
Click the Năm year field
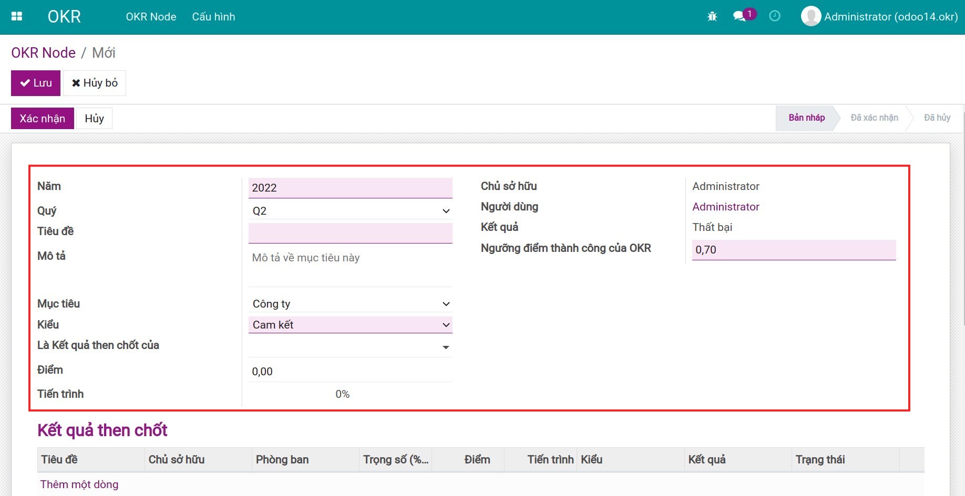point(350,188)
